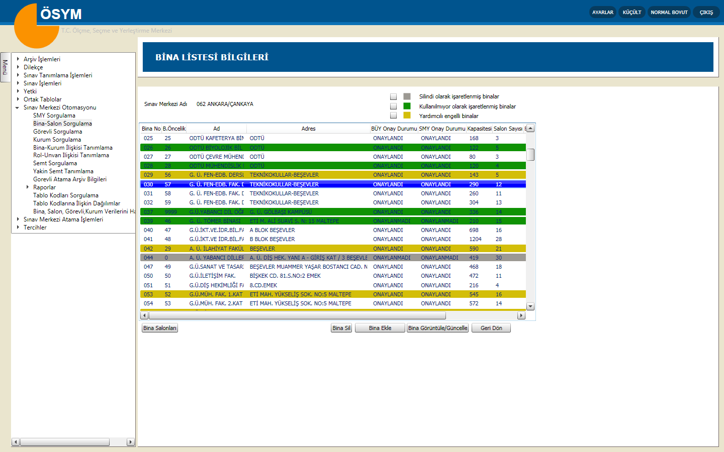The width and height of the screenshot is (724, 452).
Task: Click table vertical scrollbar up arrow
Action: coord(530,129)
